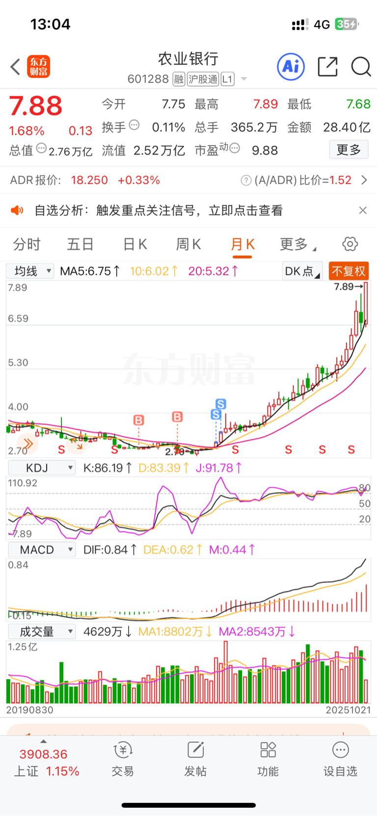
Task: Tap the MA5:6.75 legend value
Action: tap(90, 271)
